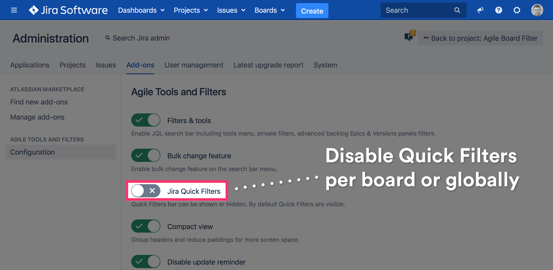Open the Issues dropdown
553x270 pixels.
tap(231, 10)
